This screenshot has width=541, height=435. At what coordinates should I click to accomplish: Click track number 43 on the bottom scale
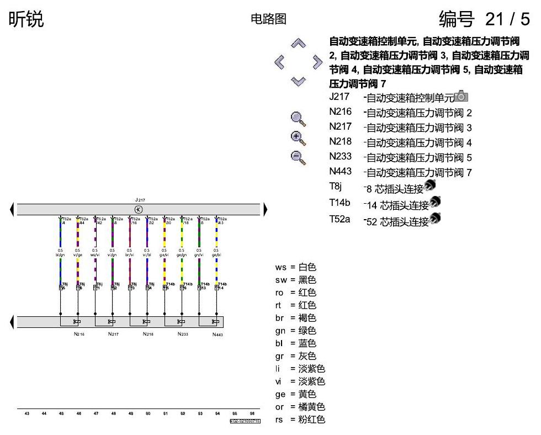(27, 413)
